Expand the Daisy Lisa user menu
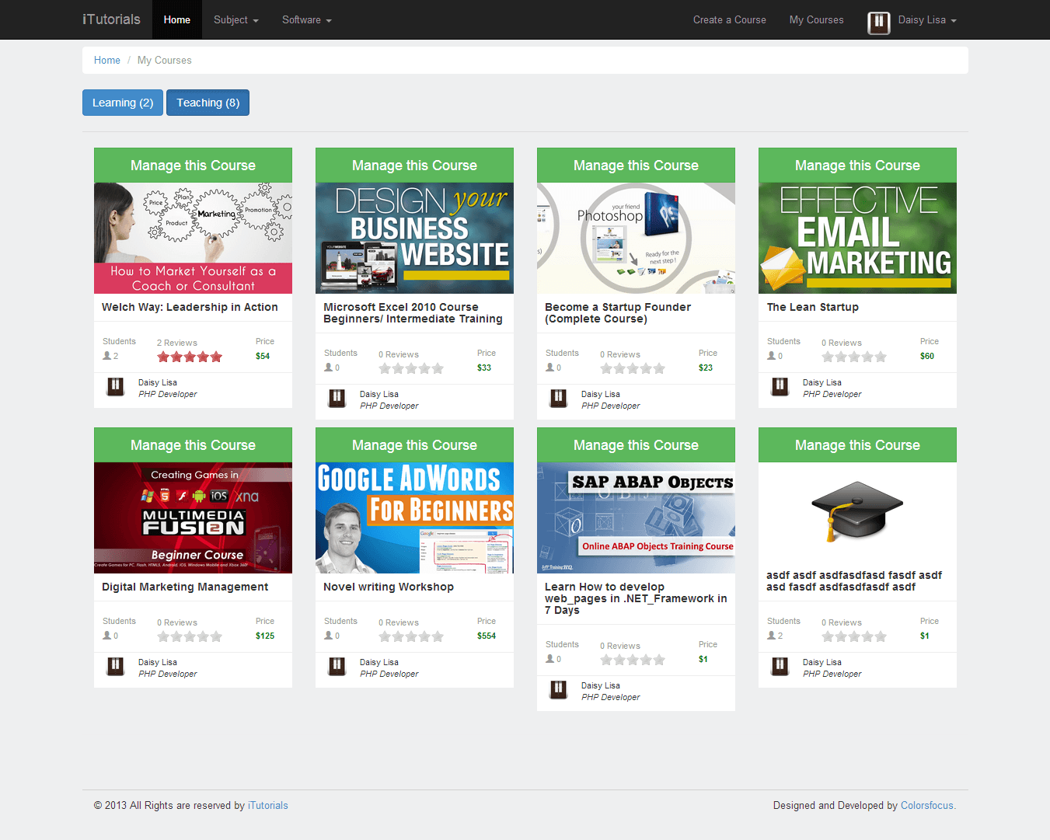1050x840 pixels. (927, 19)
